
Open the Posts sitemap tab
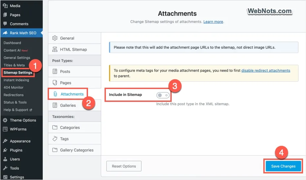point(65,72)
